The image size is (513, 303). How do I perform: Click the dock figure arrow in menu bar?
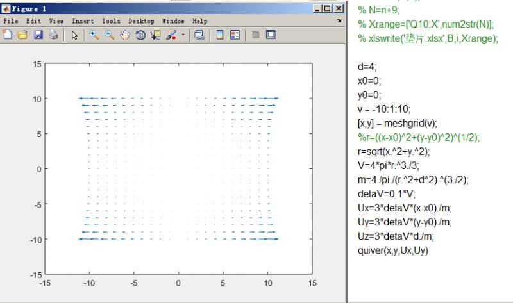339,20
